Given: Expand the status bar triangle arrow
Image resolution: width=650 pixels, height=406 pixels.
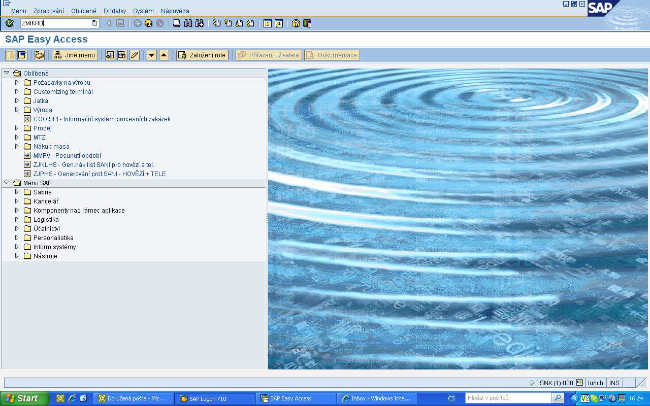Looking at the screenshot, I should (x=532, y=383).
